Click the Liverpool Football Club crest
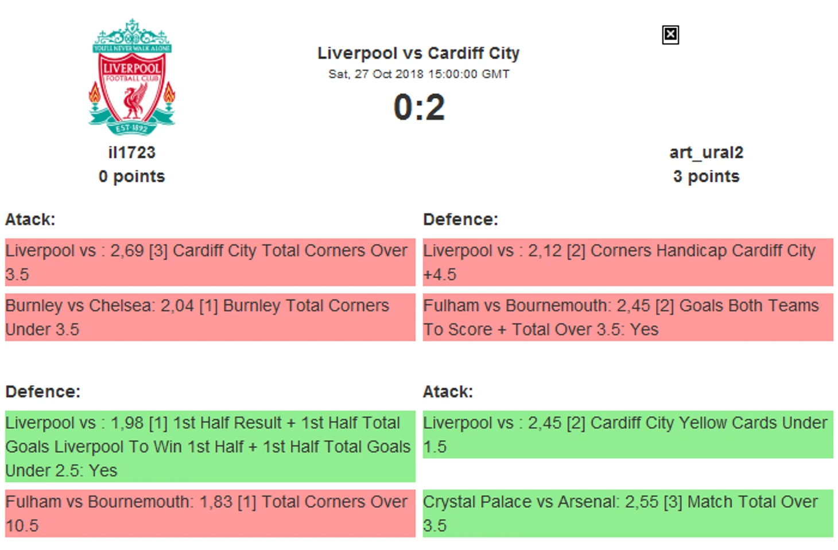The height and width of the screenshot is (550, 838). (x=132, y=77)
